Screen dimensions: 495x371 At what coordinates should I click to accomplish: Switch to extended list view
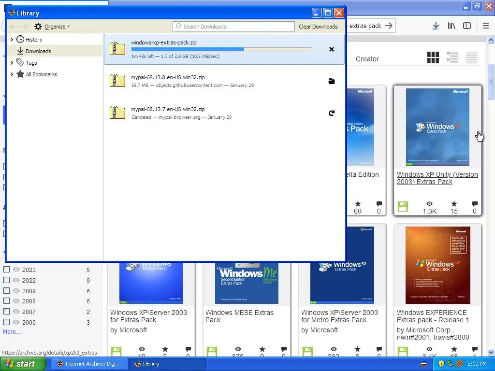pyautogui.click(x=452, y=57)
